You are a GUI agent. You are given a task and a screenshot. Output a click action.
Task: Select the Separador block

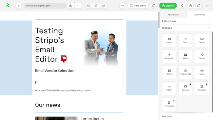pyautogui.click(x=169, y=56)
